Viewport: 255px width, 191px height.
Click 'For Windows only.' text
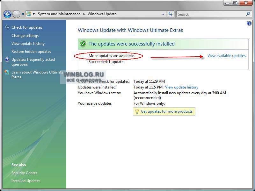149,103
